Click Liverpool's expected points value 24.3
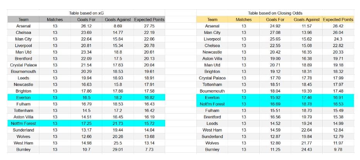 point(338,39)
